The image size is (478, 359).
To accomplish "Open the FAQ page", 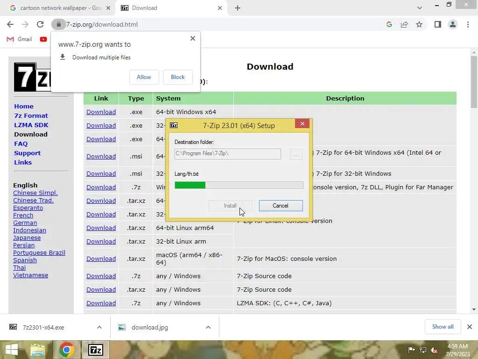I will point(21,144).
